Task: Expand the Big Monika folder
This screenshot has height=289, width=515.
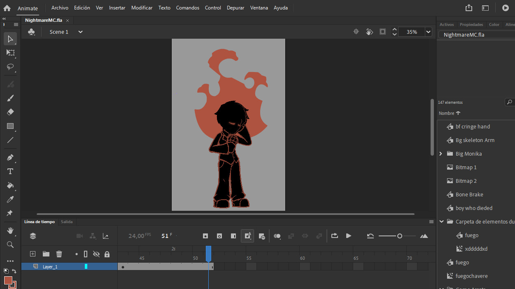Action: pyautogui.click(x=440, y=154)
